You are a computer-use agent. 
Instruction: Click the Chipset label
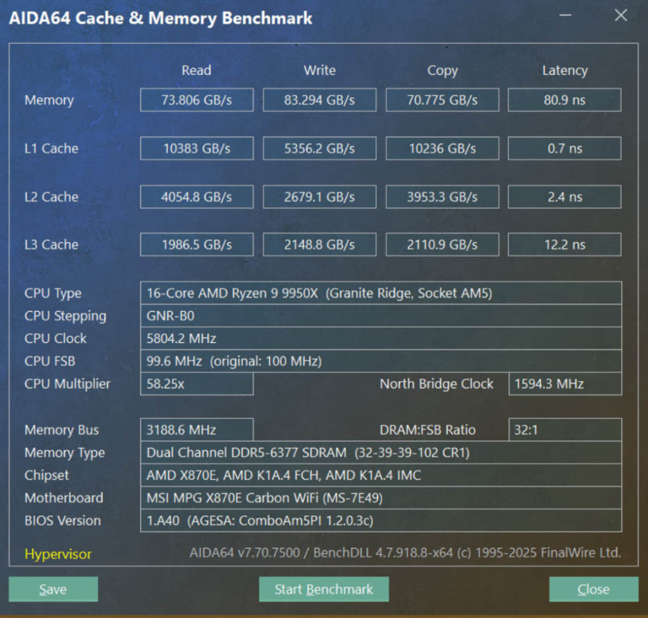47,476
